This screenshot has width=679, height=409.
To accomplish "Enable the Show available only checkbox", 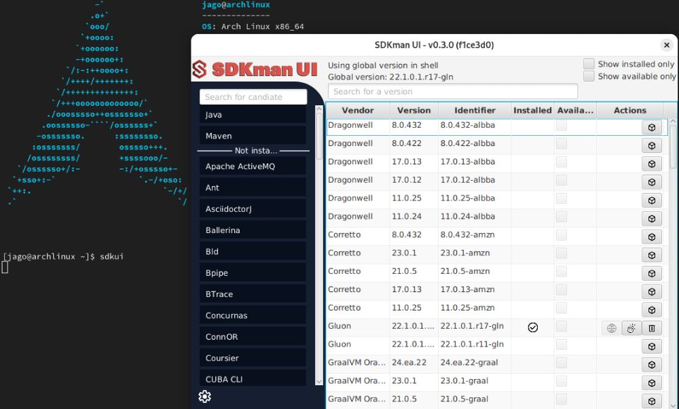I will [589, 76].
